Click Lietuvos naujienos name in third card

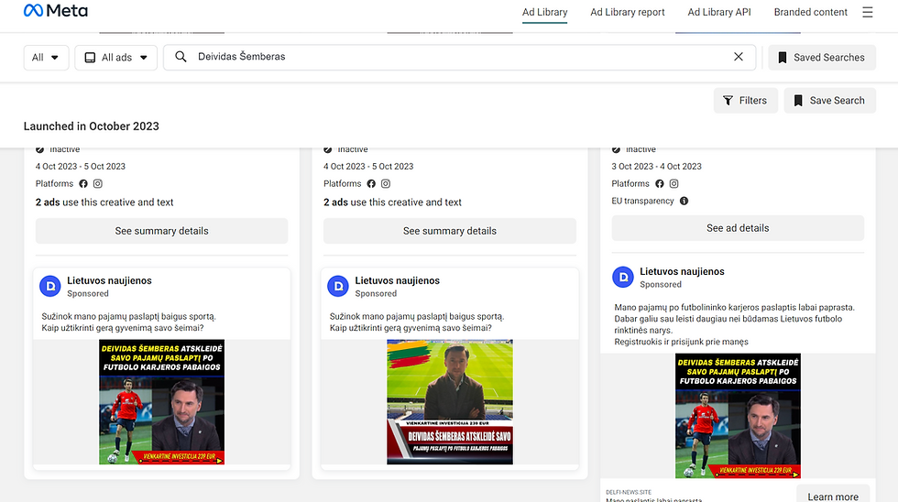[682, 271]
